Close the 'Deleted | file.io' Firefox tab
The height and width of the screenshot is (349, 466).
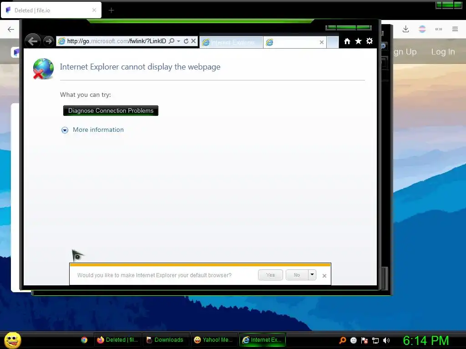click(x=94, y=10)
